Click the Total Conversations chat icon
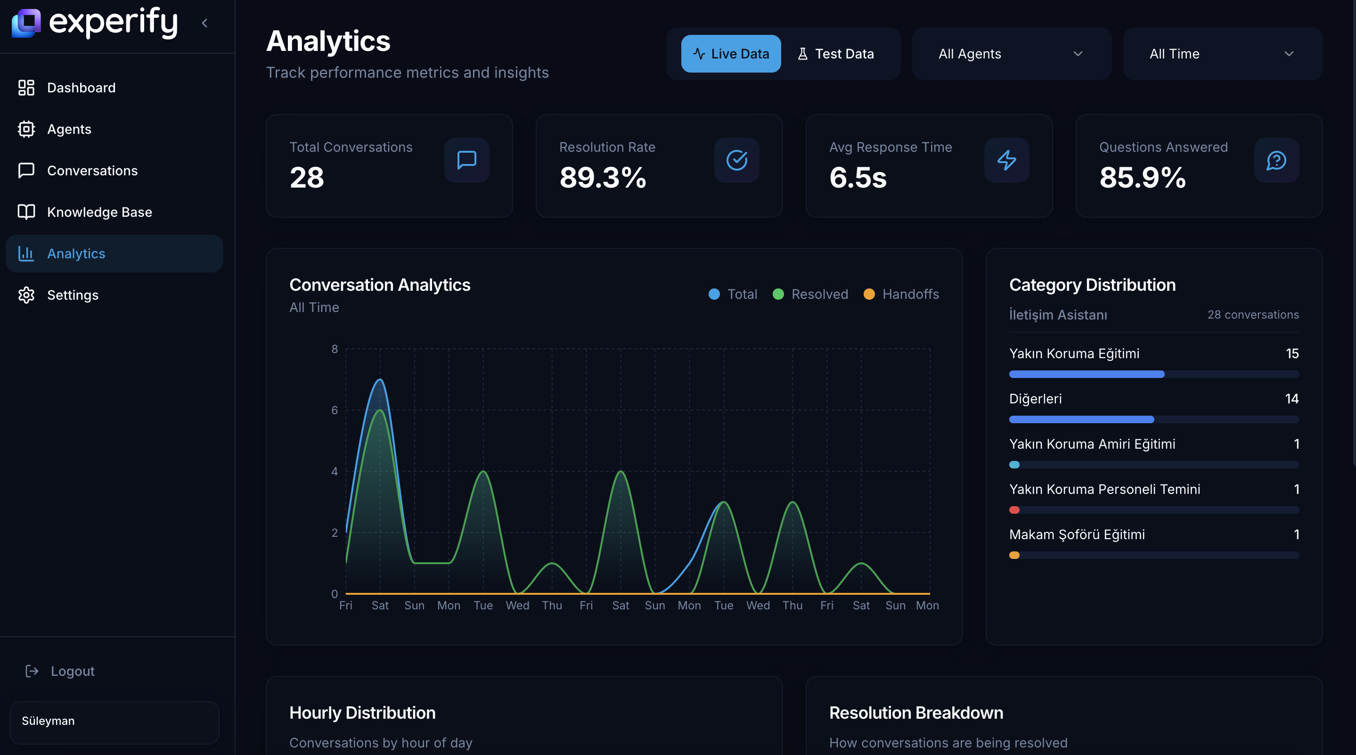 click(466, 160)
